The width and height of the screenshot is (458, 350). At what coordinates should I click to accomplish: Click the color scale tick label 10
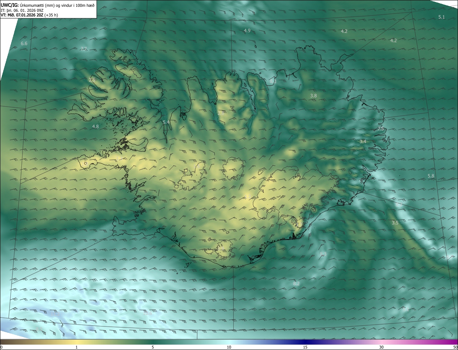tap(229, 347)
